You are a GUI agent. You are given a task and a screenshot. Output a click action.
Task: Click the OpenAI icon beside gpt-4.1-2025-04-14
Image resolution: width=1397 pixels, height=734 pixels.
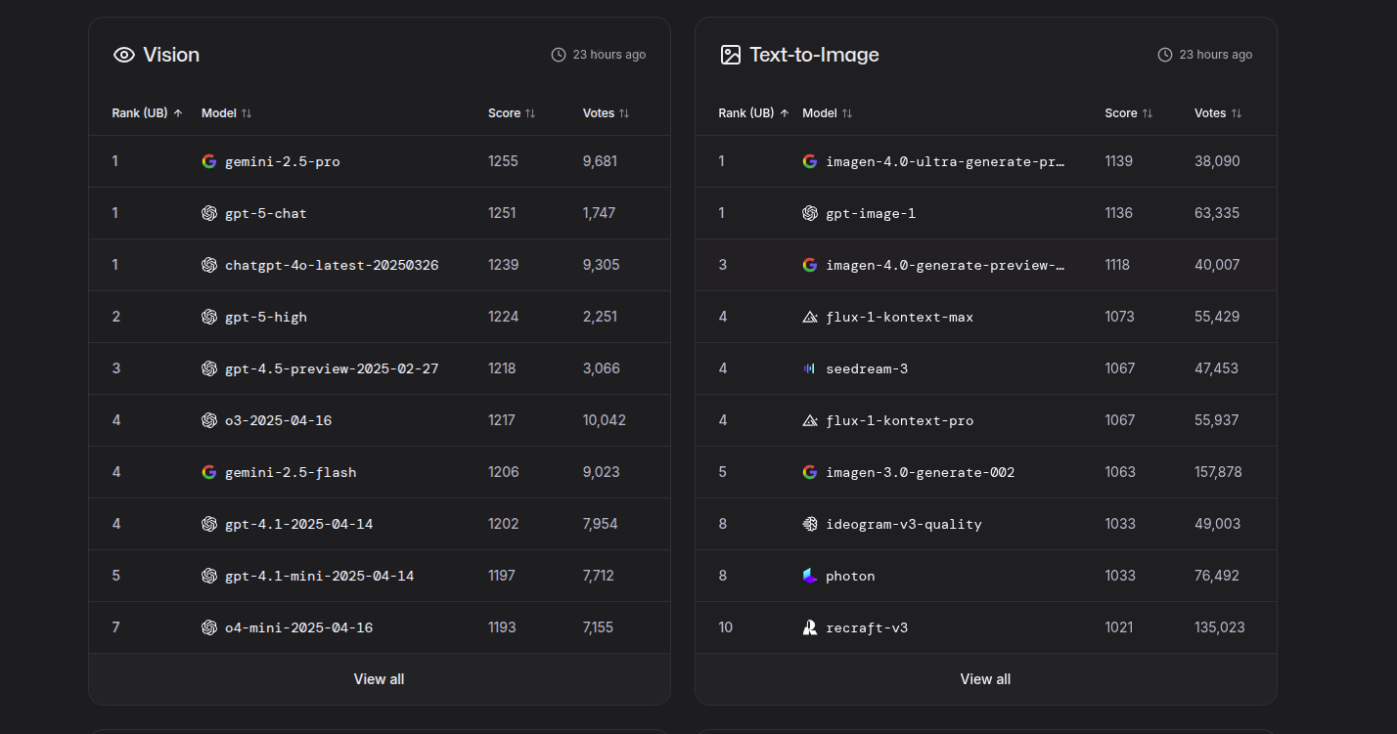tap(209, 524)
